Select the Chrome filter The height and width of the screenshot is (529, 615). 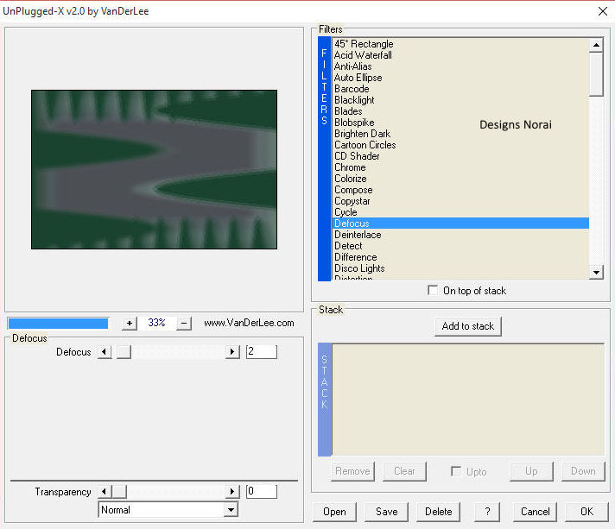pyautogui.click(x=460, y=167)
